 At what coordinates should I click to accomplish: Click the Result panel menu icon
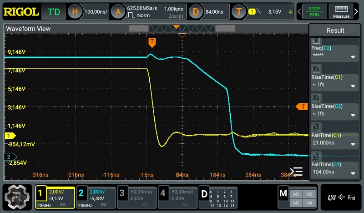point(351,30)
